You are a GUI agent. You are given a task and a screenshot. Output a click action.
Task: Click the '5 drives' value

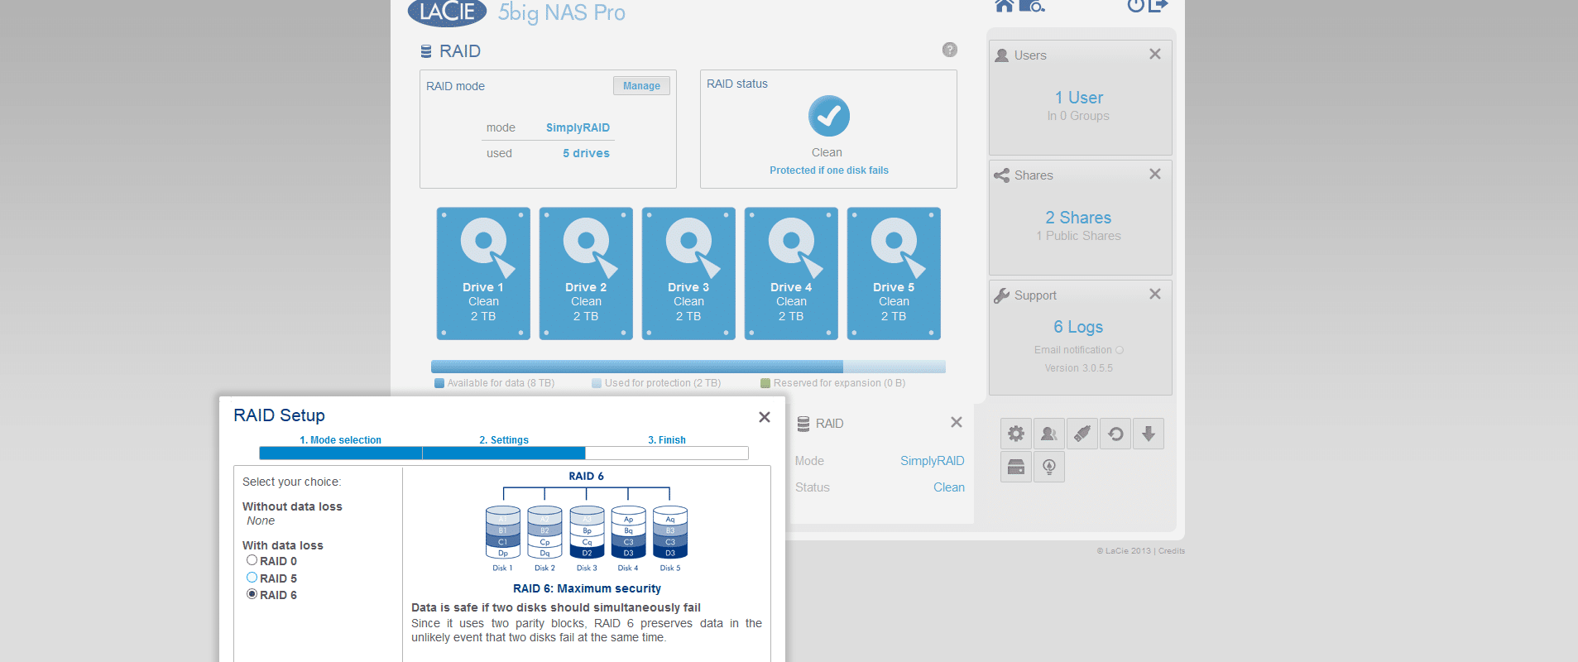[586, 153]
